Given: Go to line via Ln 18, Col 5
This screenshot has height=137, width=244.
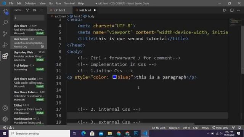Looking at the screenshot, I should click(x=159, y=128).
